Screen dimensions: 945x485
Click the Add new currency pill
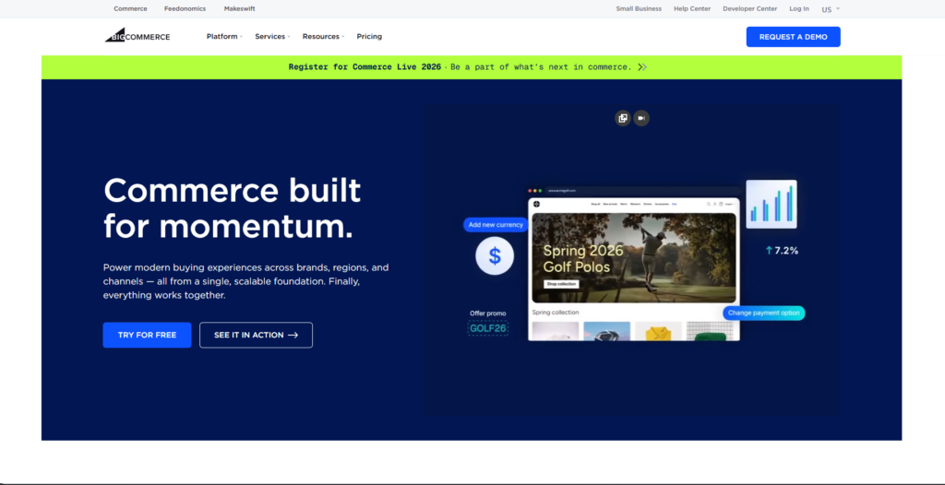(496, 225)
